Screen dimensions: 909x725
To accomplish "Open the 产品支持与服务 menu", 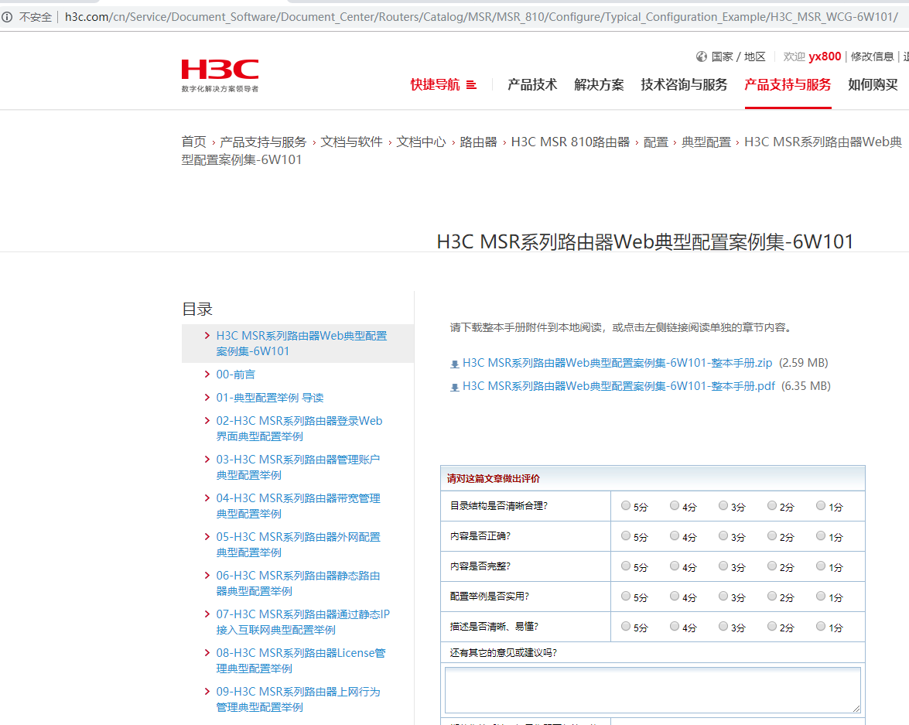I will coord(788,84).
